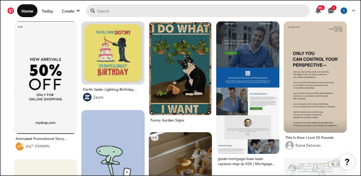Click the 0:06 video duration badge
This screenshot has width=361, height=176.
[20, 27]
